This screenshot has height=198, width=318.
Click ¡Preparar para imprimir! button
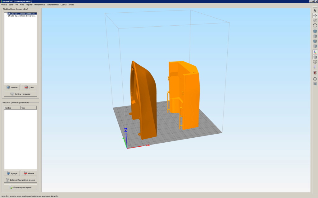(20, 187)
